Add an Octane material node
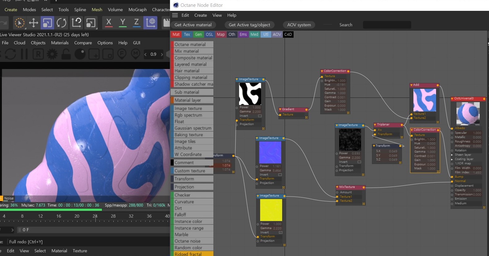 [192, 44]
